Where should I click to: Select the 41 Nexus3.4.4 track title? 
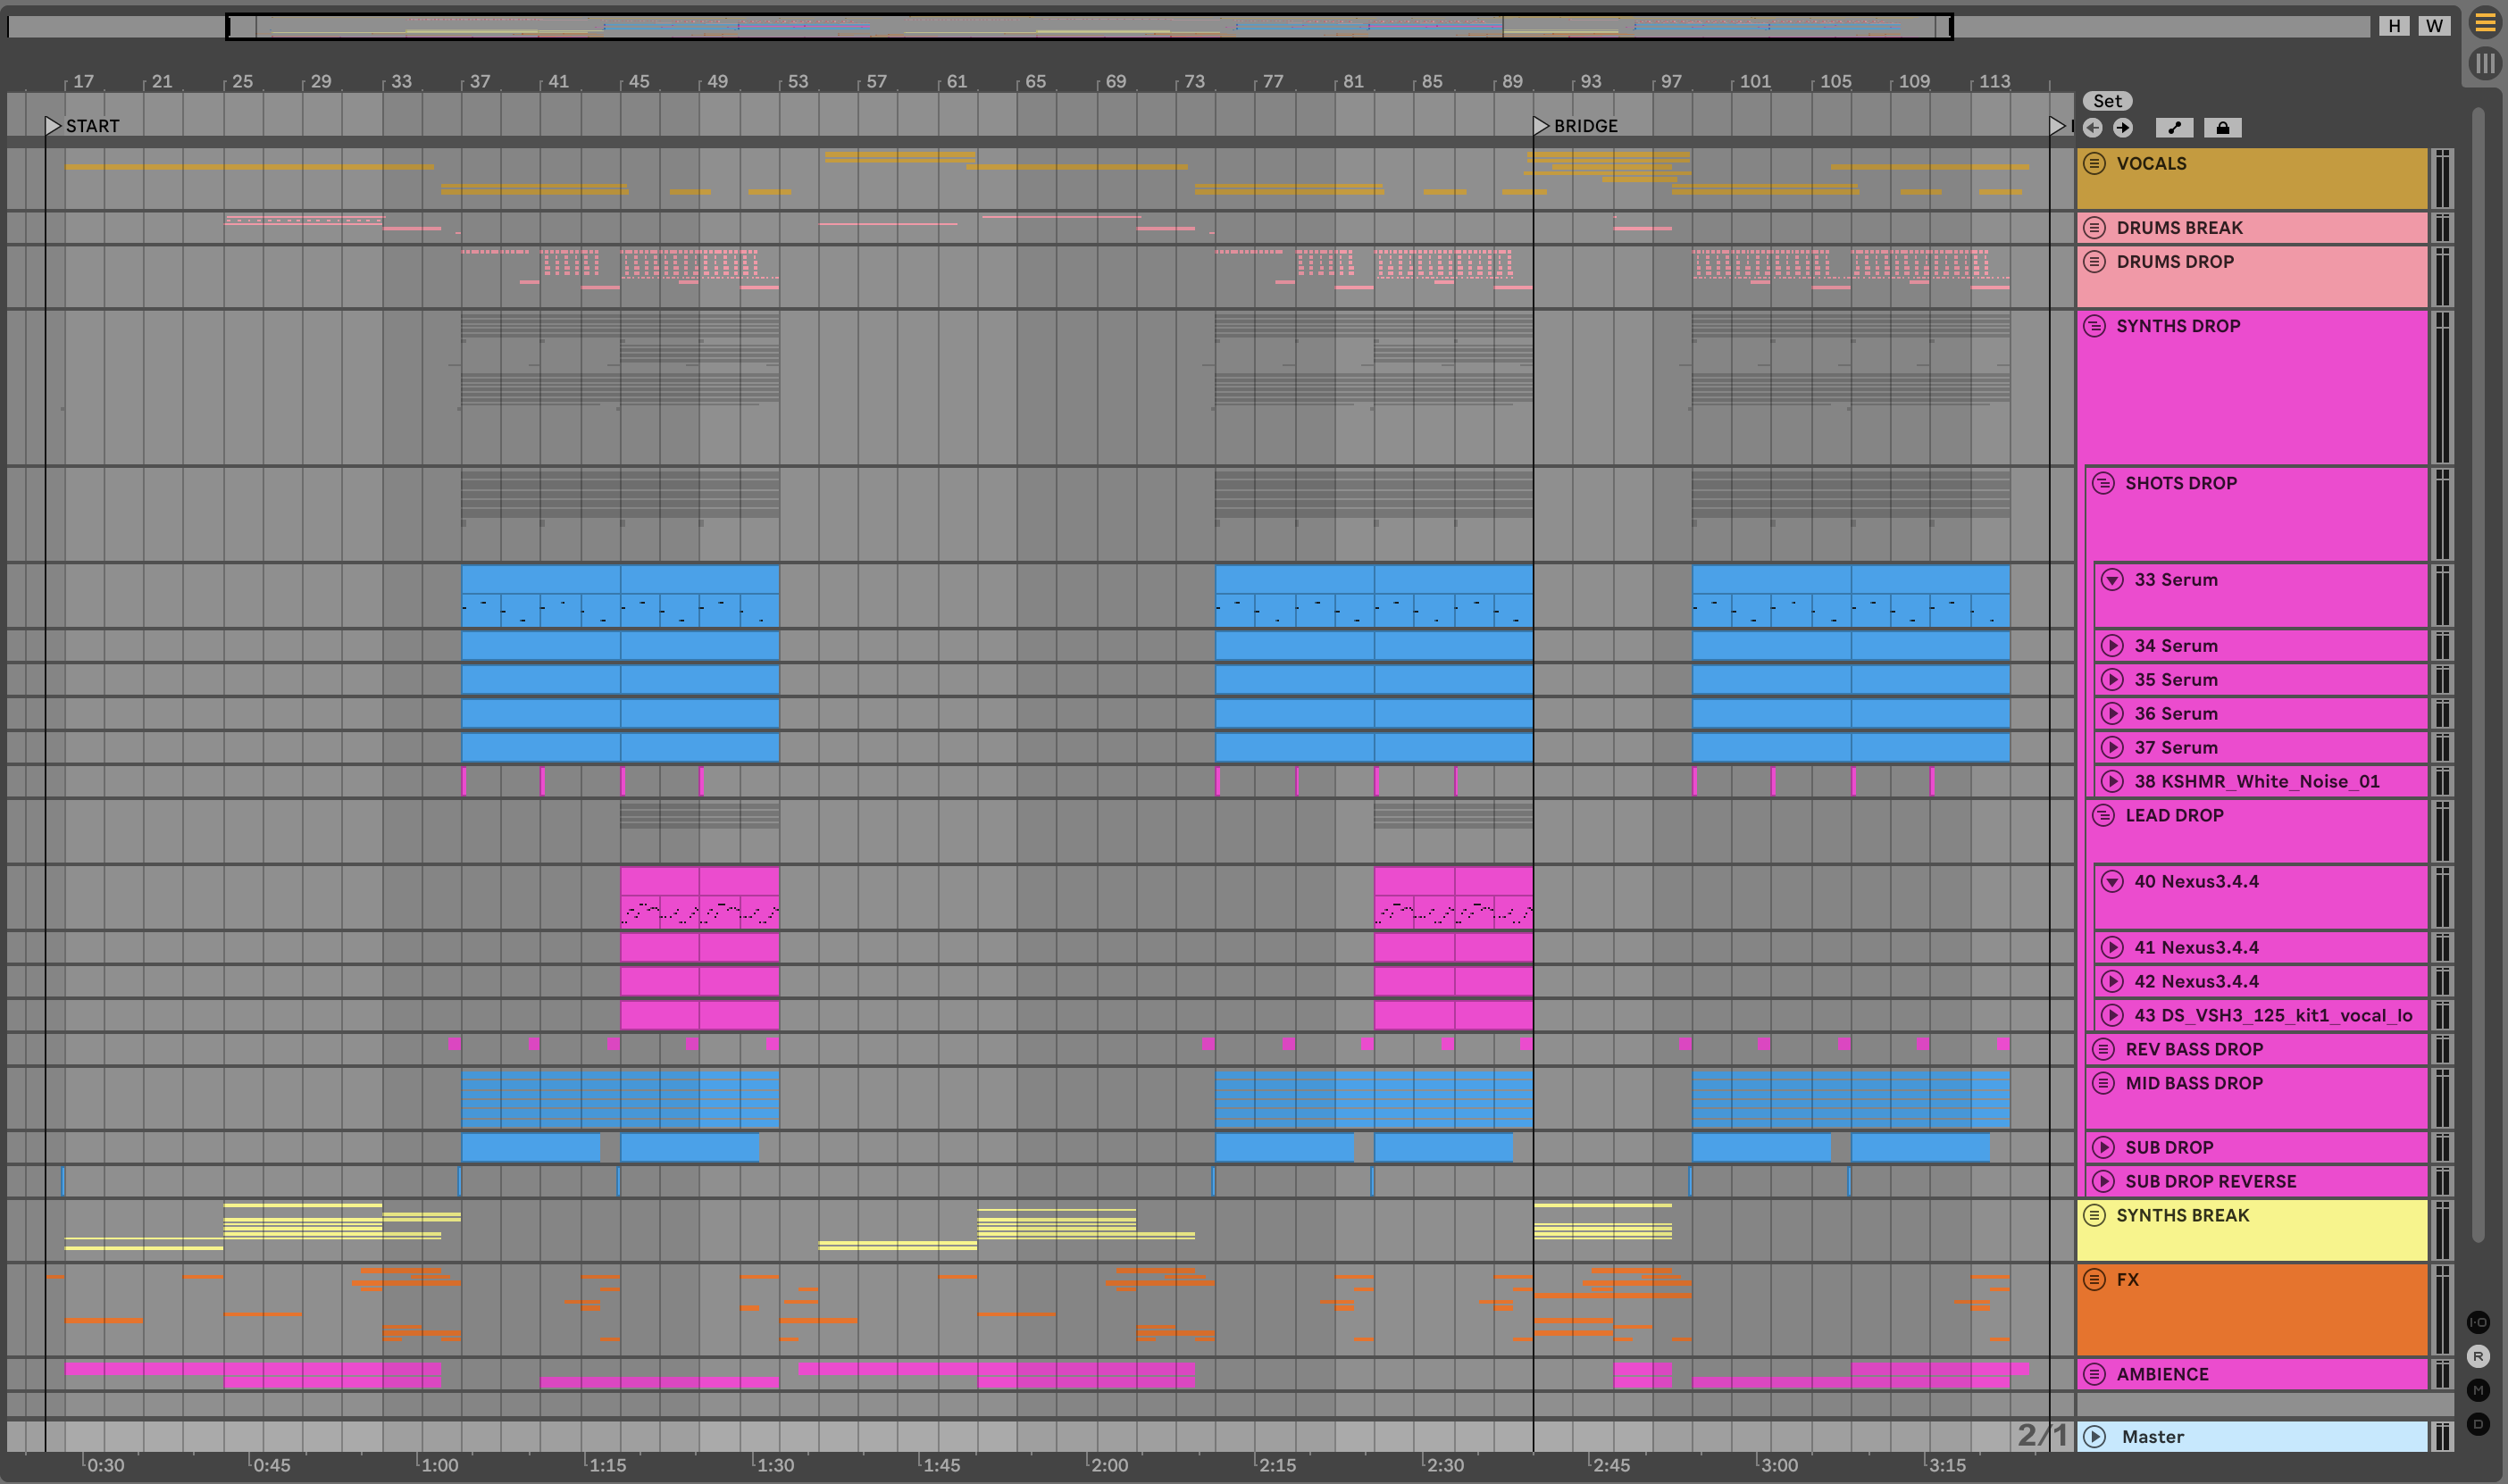[x=2196, y=948]
